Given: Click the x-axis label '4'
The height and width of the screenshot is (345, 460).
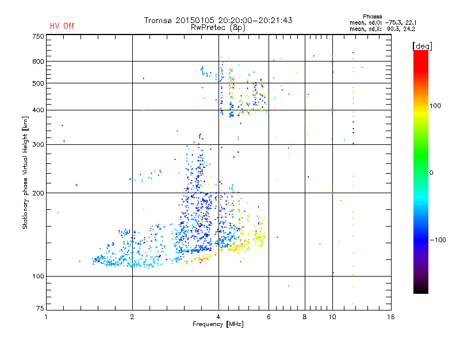Looking at the screenshot, I should click(218, 317).
